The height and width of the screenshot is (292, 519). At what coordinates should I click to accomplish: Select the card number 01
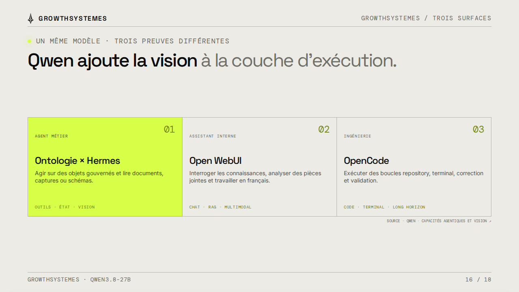(x=169, y=129)
